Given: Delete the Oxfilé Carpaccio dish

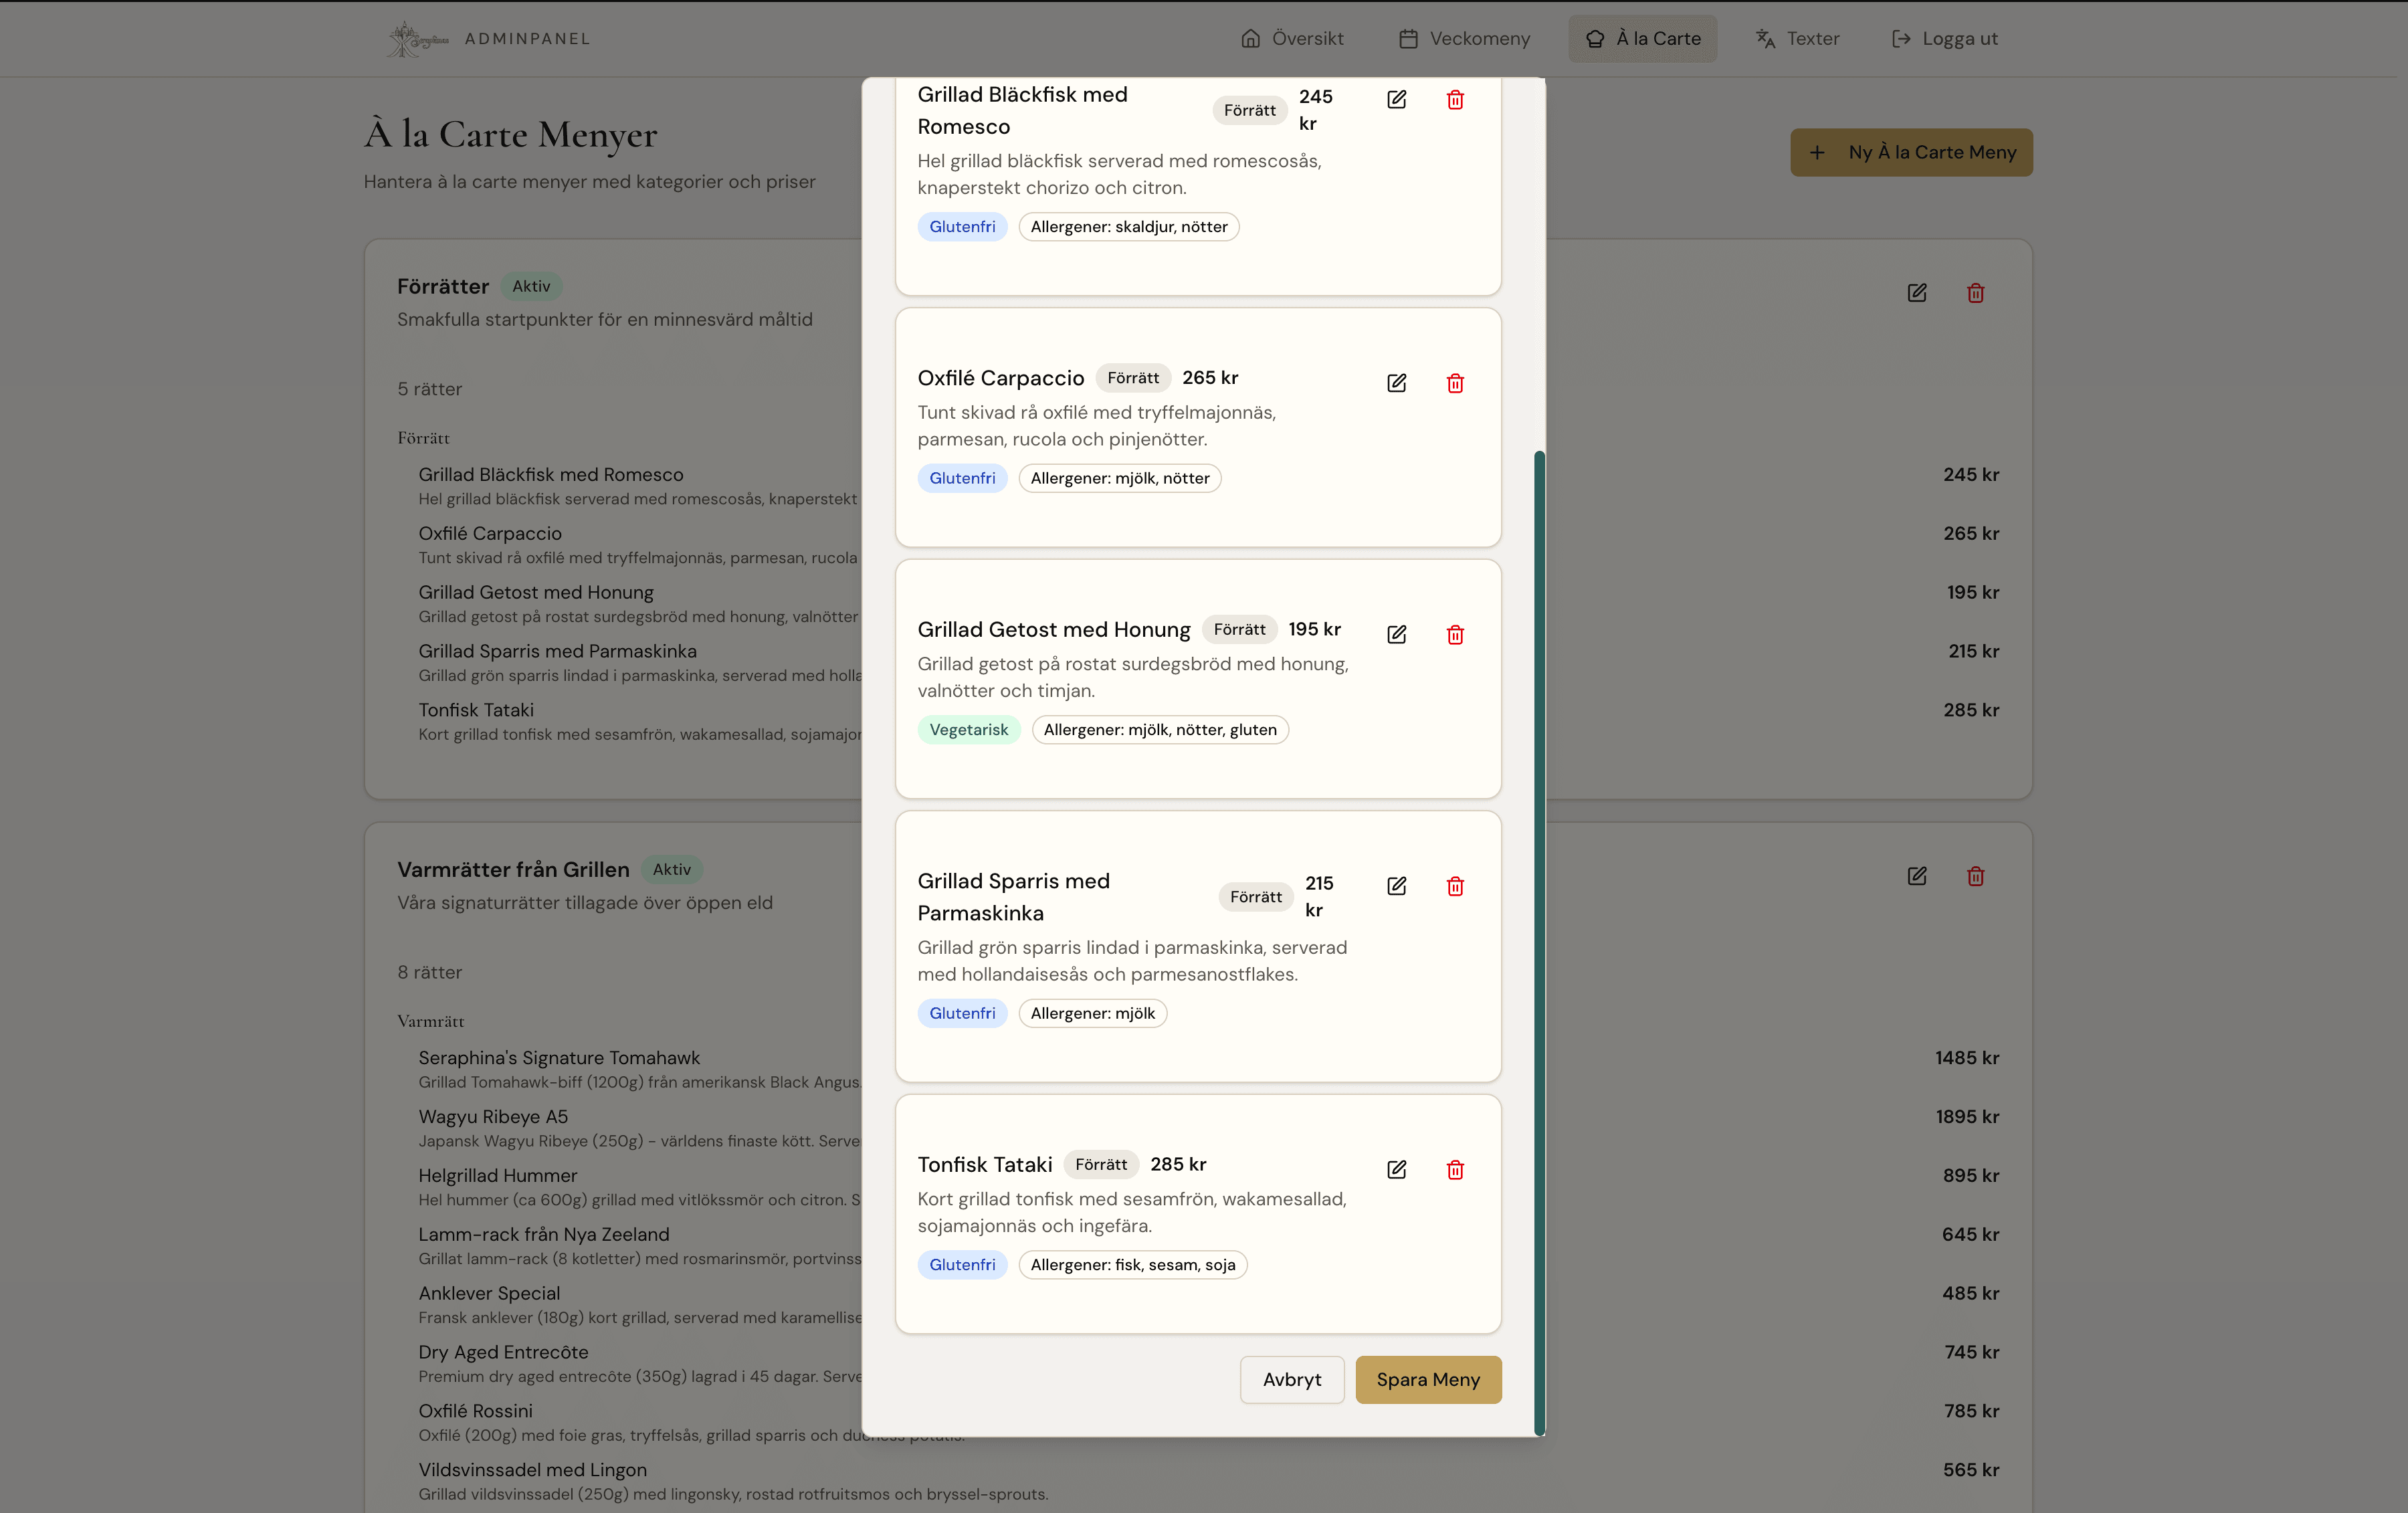Looking at the screenshot, I should point(1455,383).
